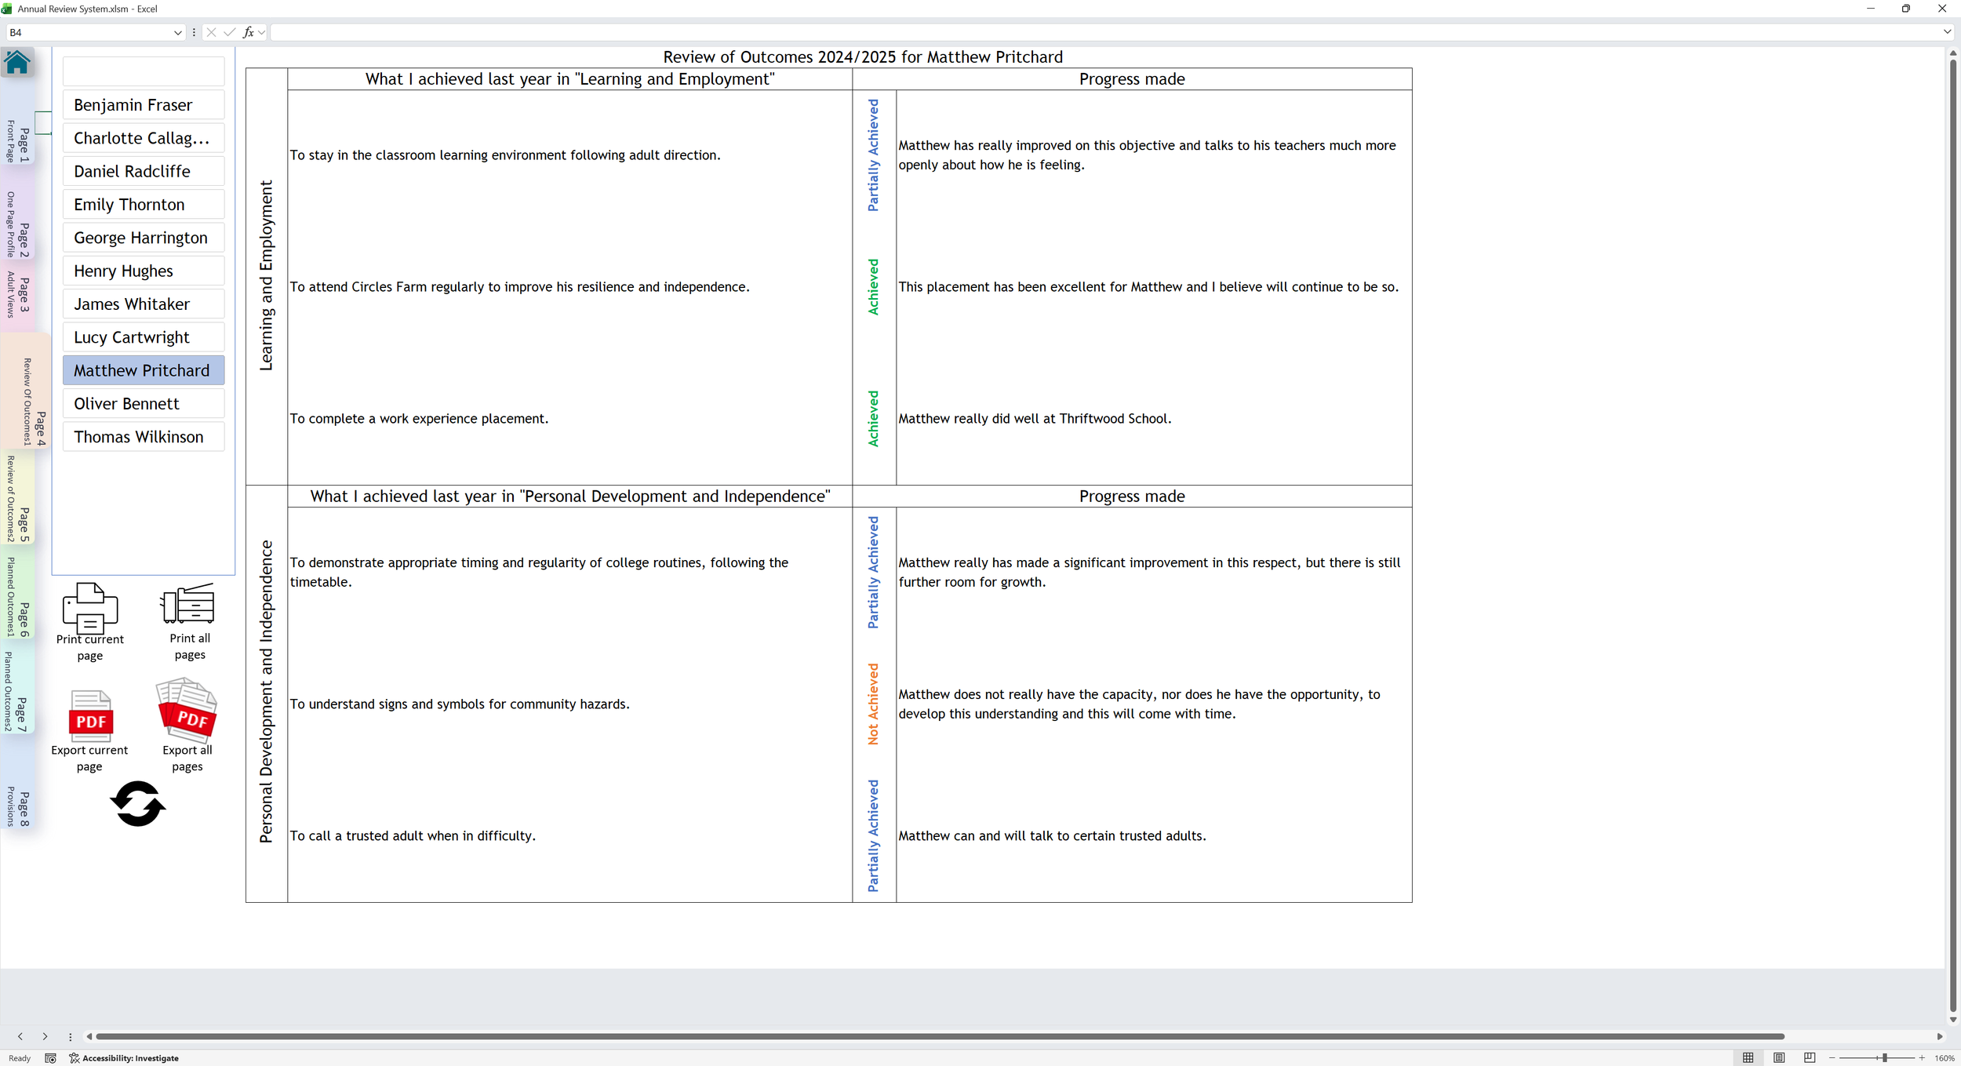
Task: Select student Thomas Wilkinson
Action: (144, 437)
